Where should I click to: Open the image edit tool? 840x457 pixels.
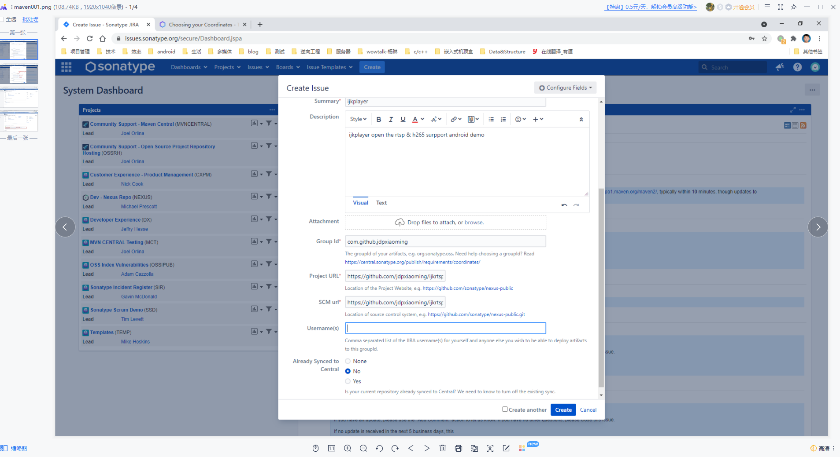pyautogui.click(x=506, y=448)
